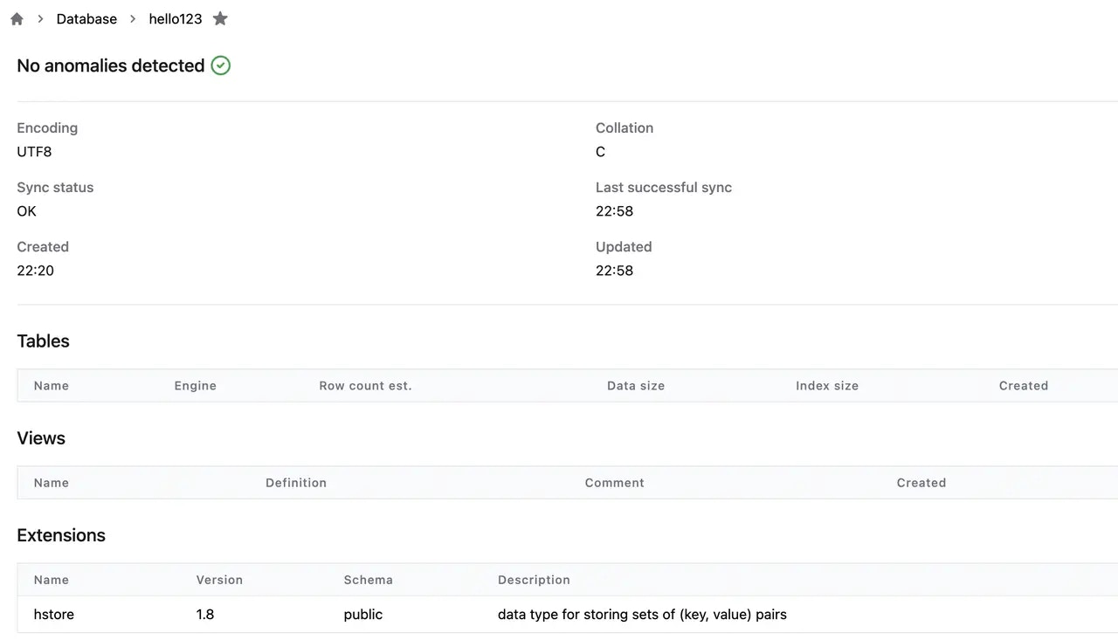Click the Definition column header
Viewport: 1118px width, 640px height.
coord(296,483)
